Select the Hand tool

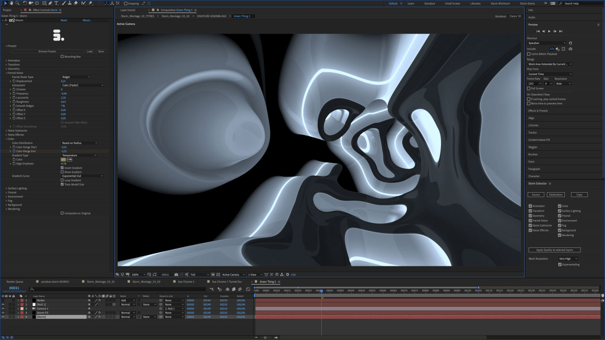coord(11,3)
